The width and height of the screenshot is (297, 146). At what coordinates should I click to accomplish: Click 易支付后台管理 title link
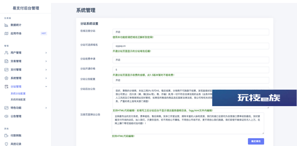click(26, 8)
